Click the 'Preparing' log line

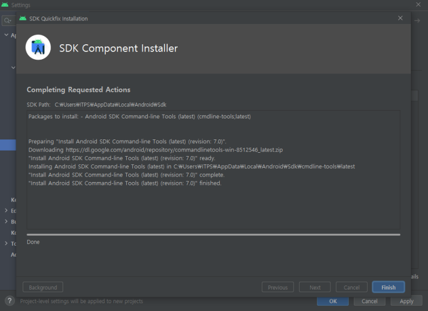127,141
